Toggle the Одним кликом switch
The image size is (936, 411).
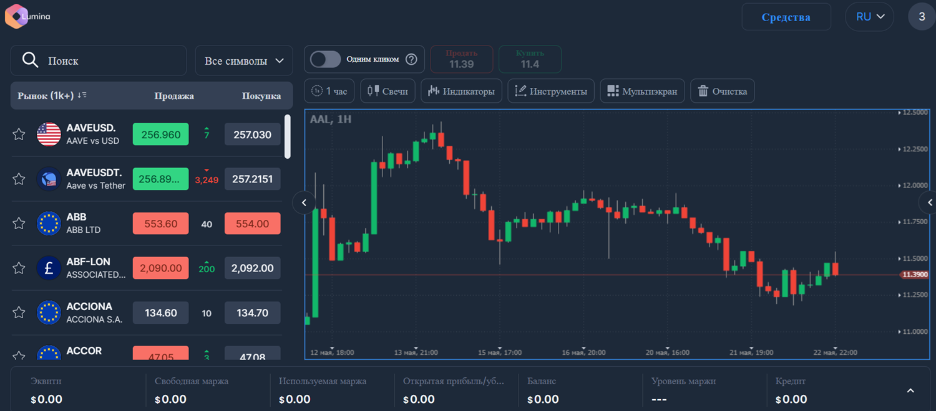pos(326,59)
